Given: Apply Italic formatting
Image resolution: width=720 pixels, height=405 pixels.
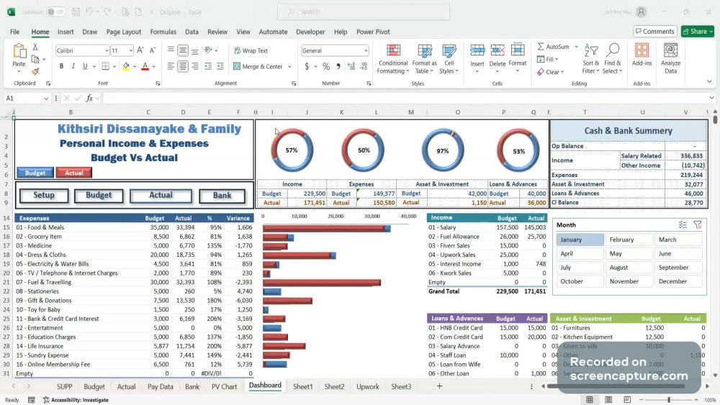Looking at the screenshot, I should tap(73, 66).
